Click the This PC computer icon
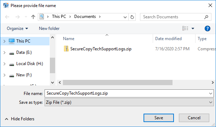The width and height of the screenshot is (216, 127). pyautogui.click(x=12, y=41)
